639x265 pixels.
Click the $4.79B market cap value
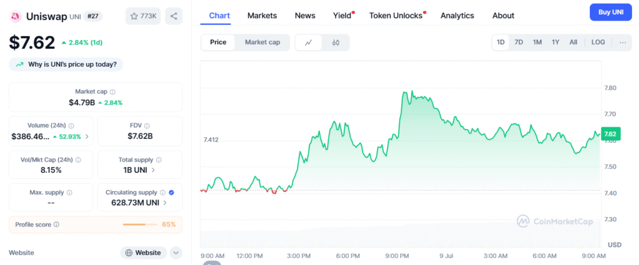(82, 103)
